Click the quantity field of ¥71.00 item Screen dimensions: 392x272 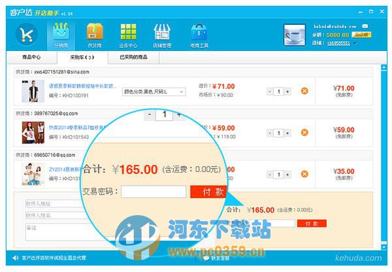[x=278, y=92]
